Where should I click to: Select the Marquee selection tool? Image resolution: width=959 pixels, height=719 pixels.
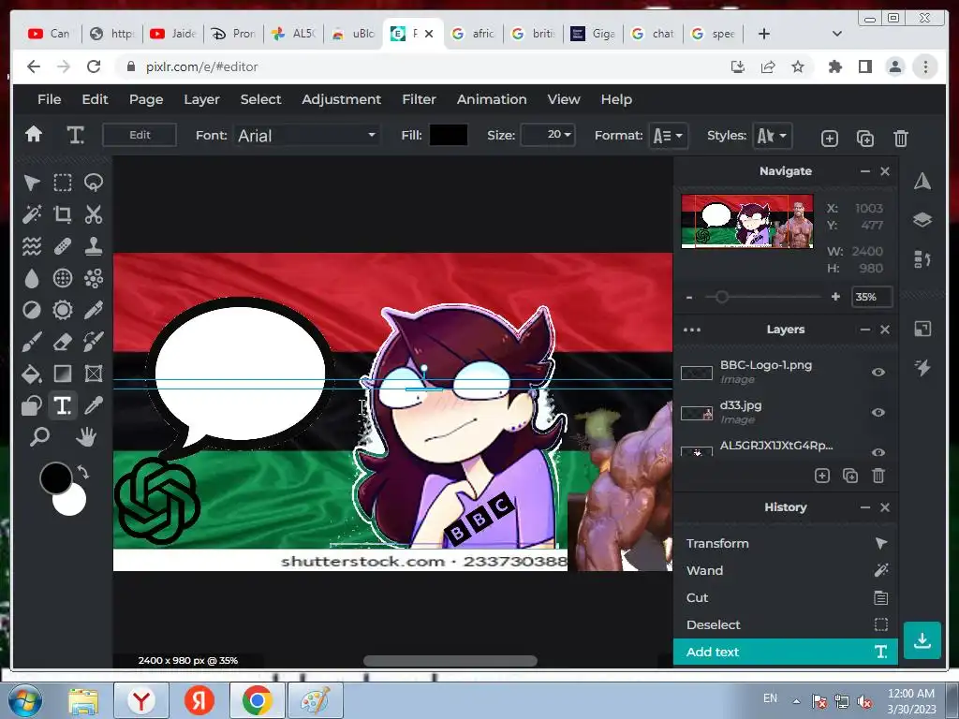[x=63, y=183]
